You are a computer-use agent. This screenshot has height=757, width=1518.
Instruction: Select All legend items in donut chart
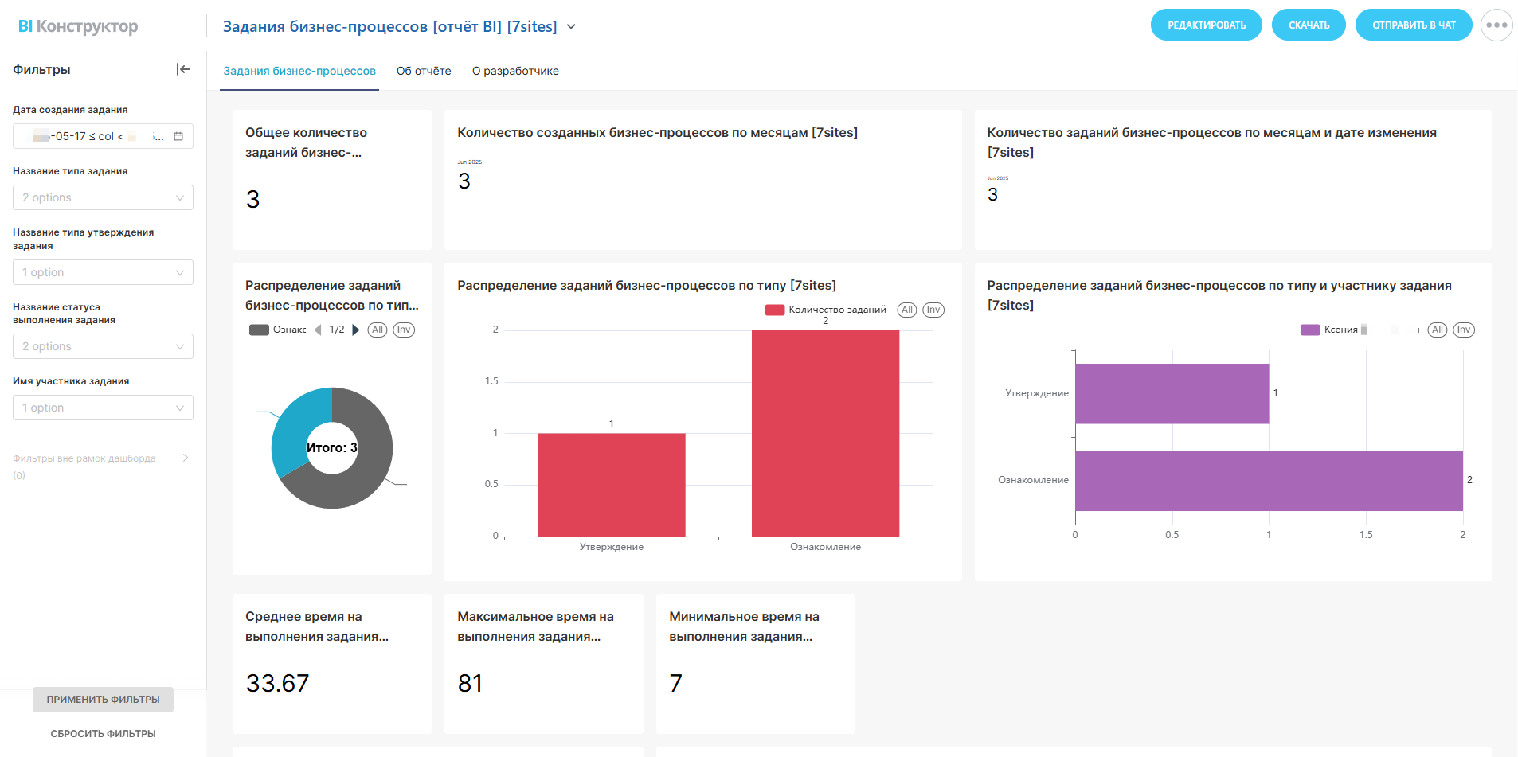[378, 330]
